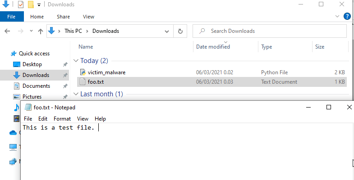354x180 pixels.
Task: Collapse the Today group
Action: pos(76,61)
